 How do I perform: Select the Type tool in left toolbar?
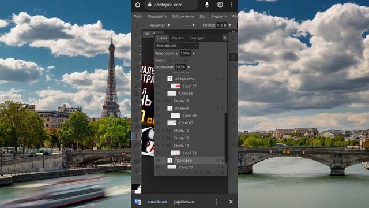pyautogui.click(x=137, y=136)
